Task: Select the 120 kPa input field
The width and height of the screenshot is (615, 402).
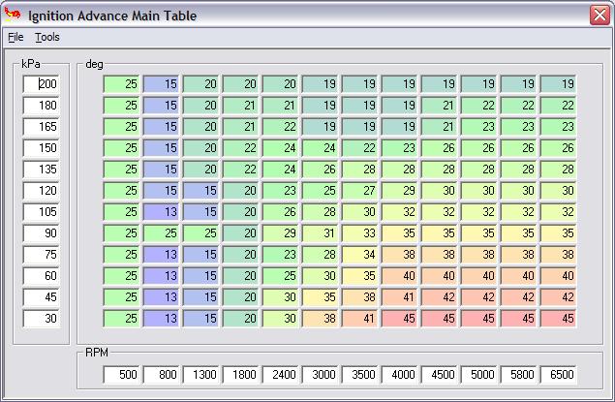Action: click(41, 191)
